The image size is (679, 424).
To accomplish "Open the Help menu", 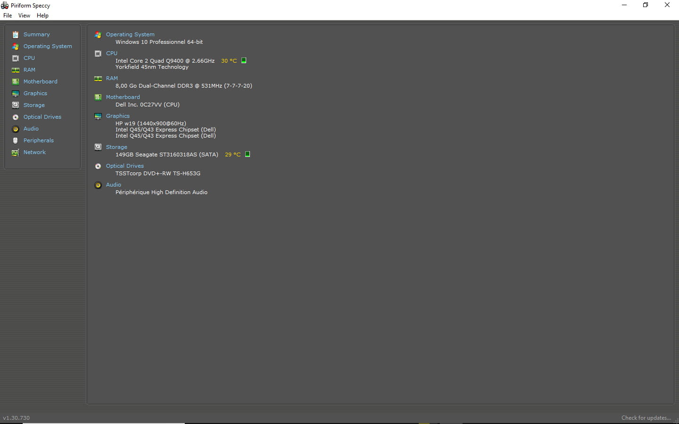I will point(42,16).
